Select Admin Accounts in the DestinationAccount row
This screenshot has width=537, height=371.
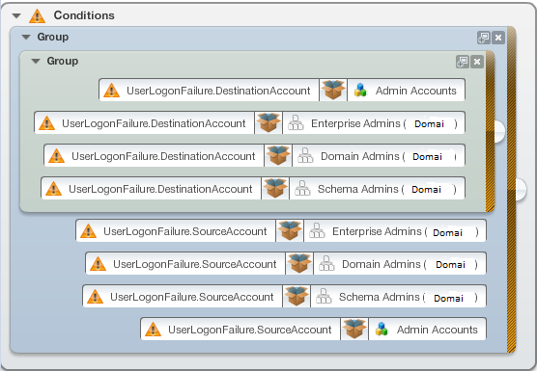coord(415,91)
